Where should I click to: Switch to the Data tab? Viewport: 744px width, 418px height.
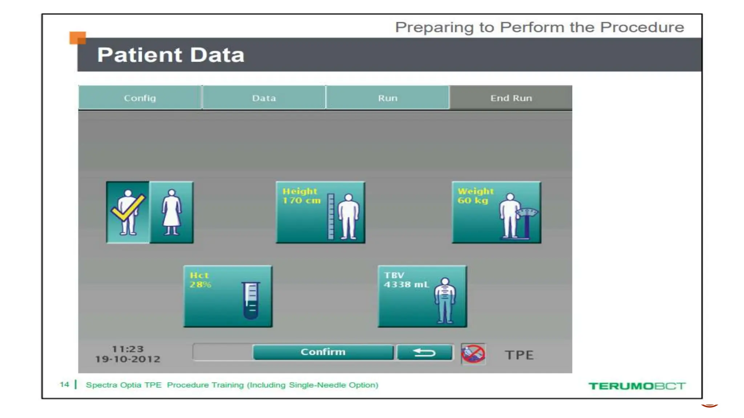pyautogui.click(x=264, y=98)
